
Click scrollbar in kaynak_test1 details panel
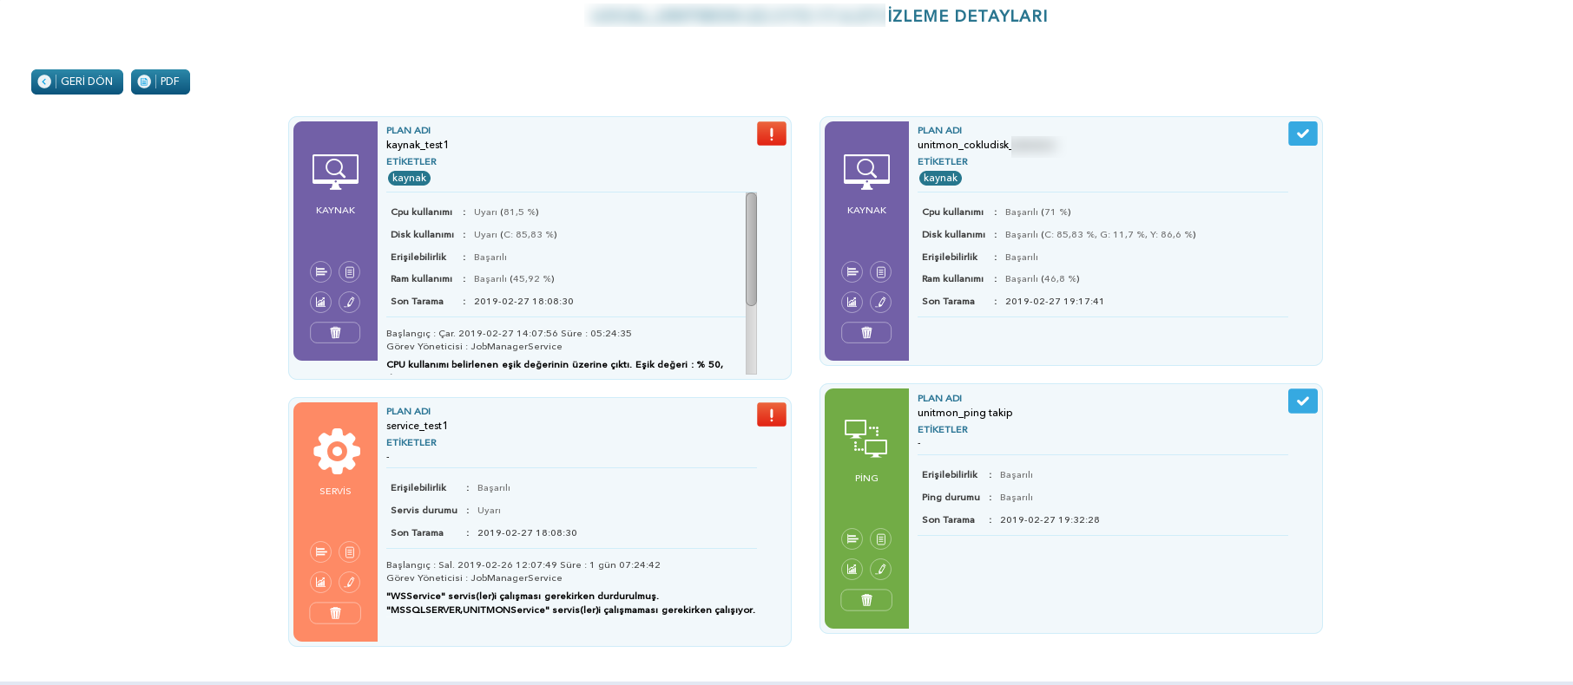(x=751, y=250)
